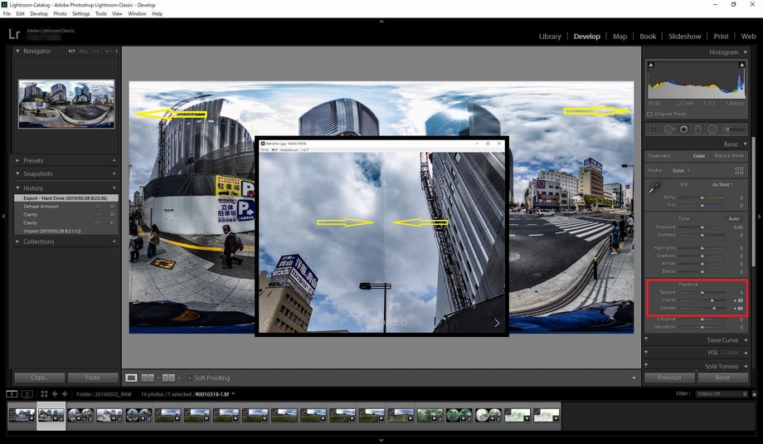Click the Navigator preview thumbnail
The height and width of the screenshot is (444, 763).
point(66,105)
